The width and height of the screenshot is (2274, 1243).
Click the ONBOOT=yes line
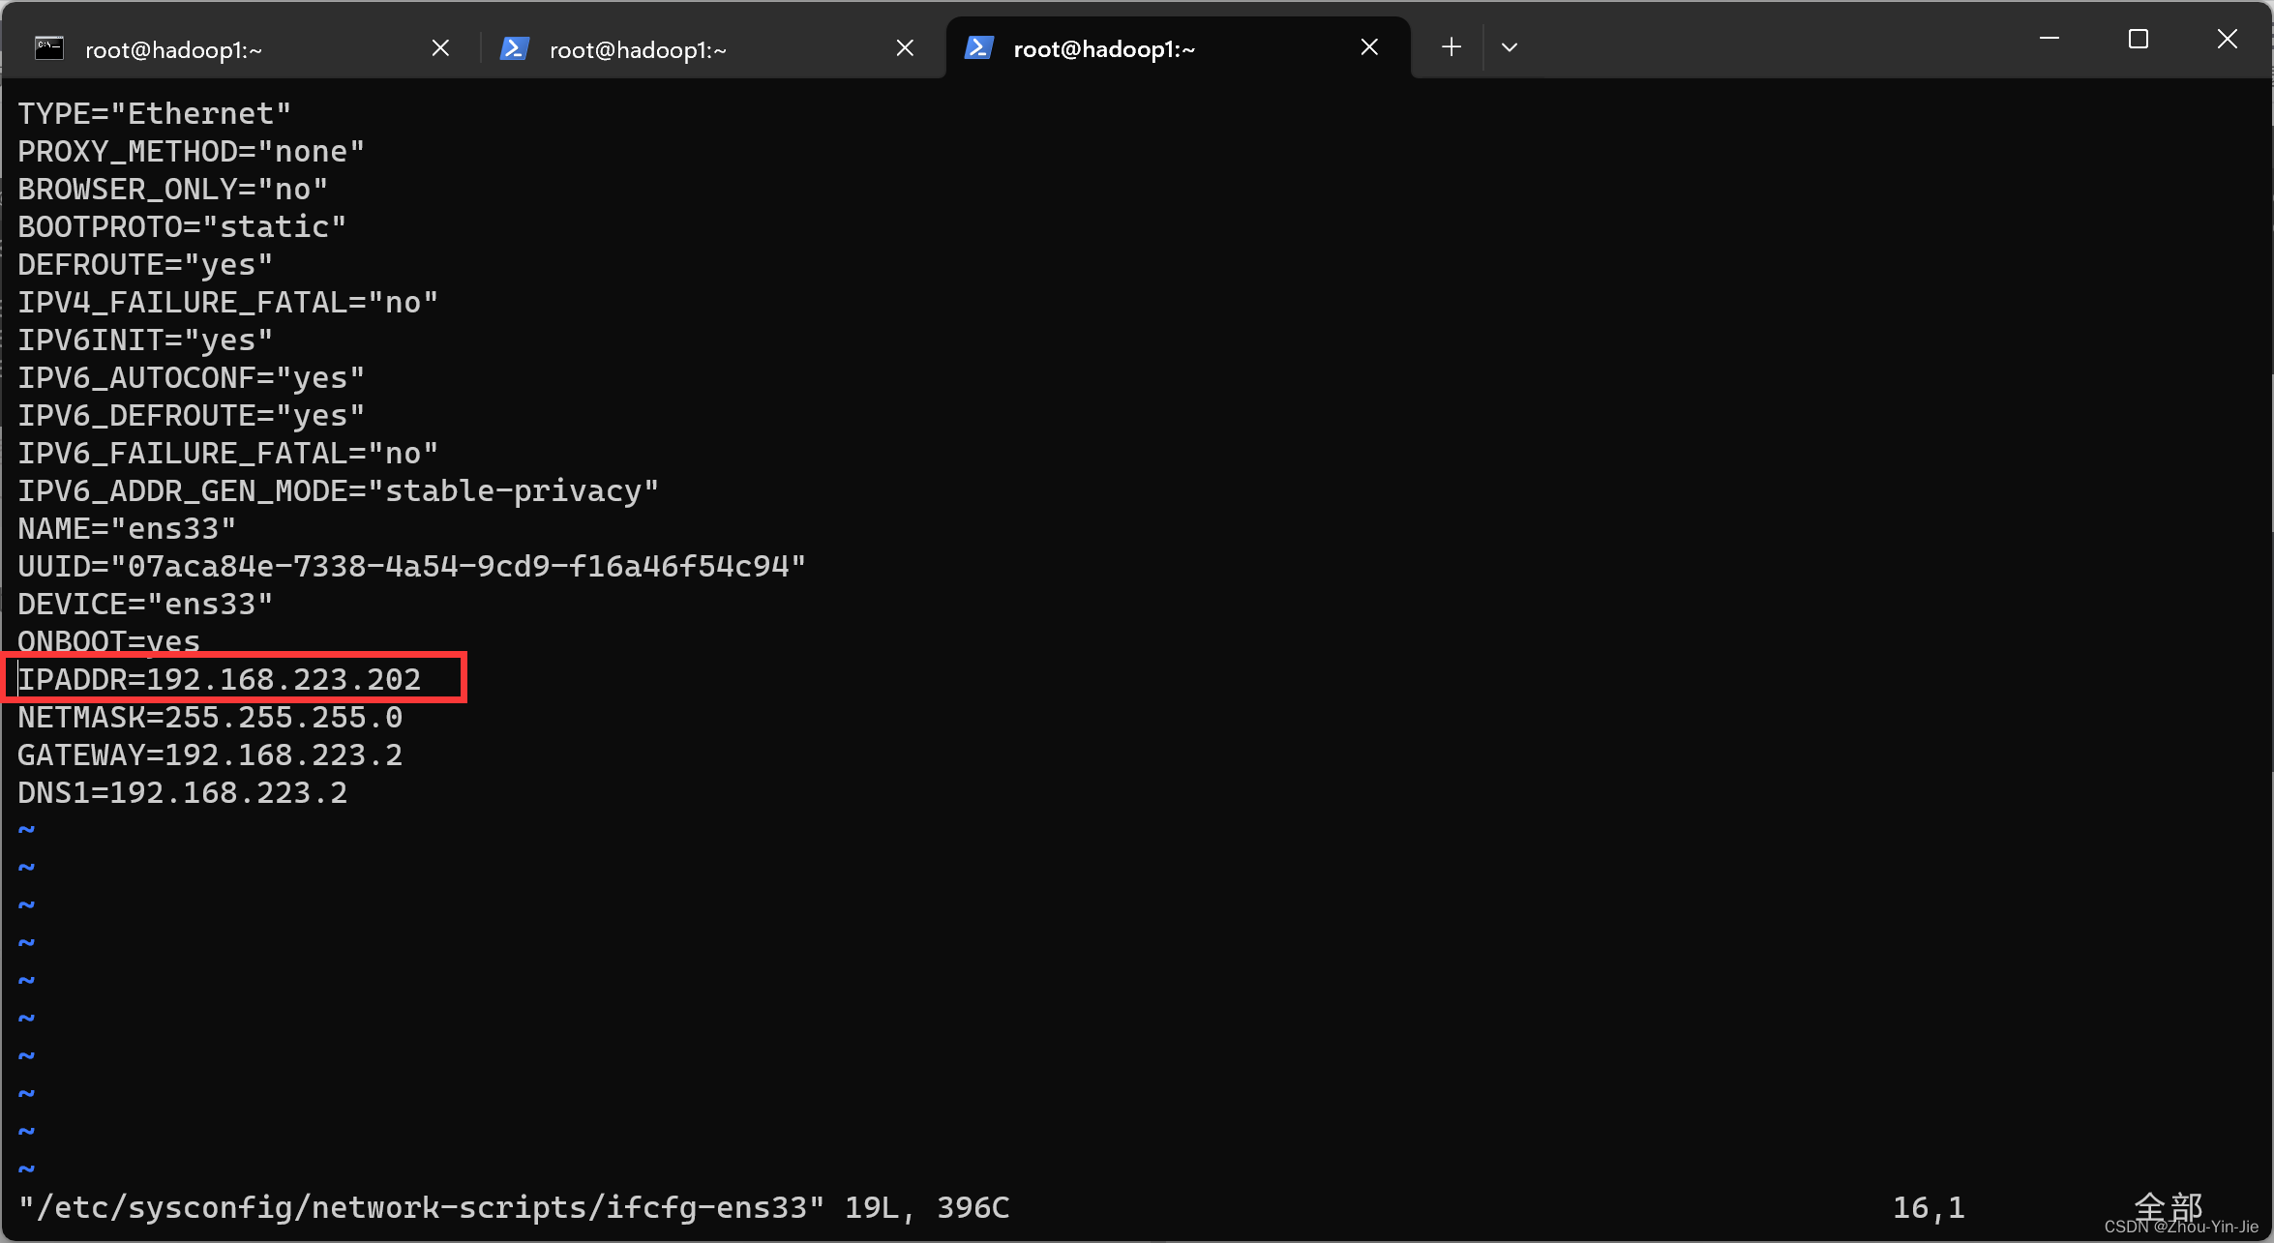(108, 640)
